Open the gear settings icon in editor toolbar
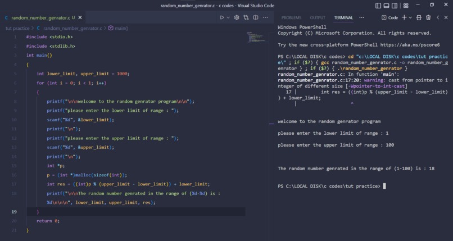453x241 pixels. click(237, 17)
